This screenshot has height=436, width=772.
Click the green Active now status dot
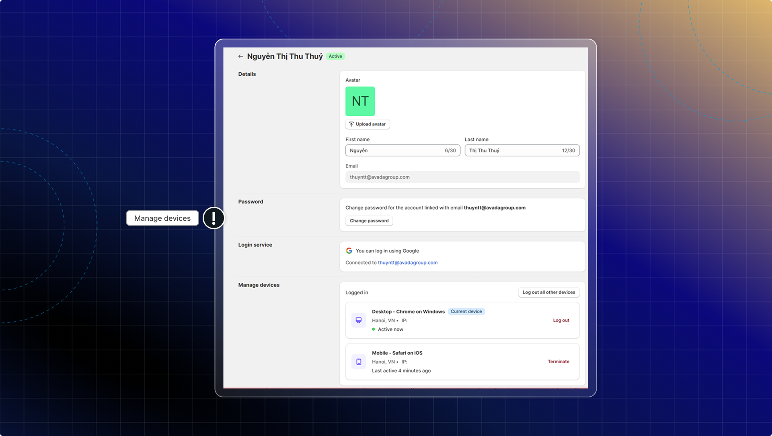374,329
